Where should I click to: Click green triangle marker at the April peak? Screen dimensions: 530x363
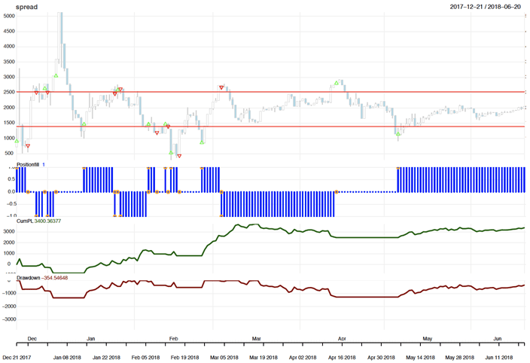pos(337,83)
